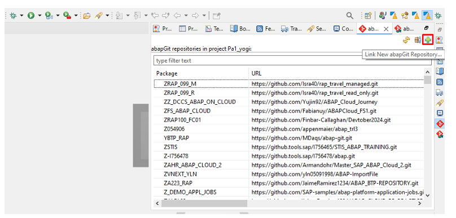Viewport: 456px width, 218px height.
Task: Click the Package column header
Action: click(201, 73)
